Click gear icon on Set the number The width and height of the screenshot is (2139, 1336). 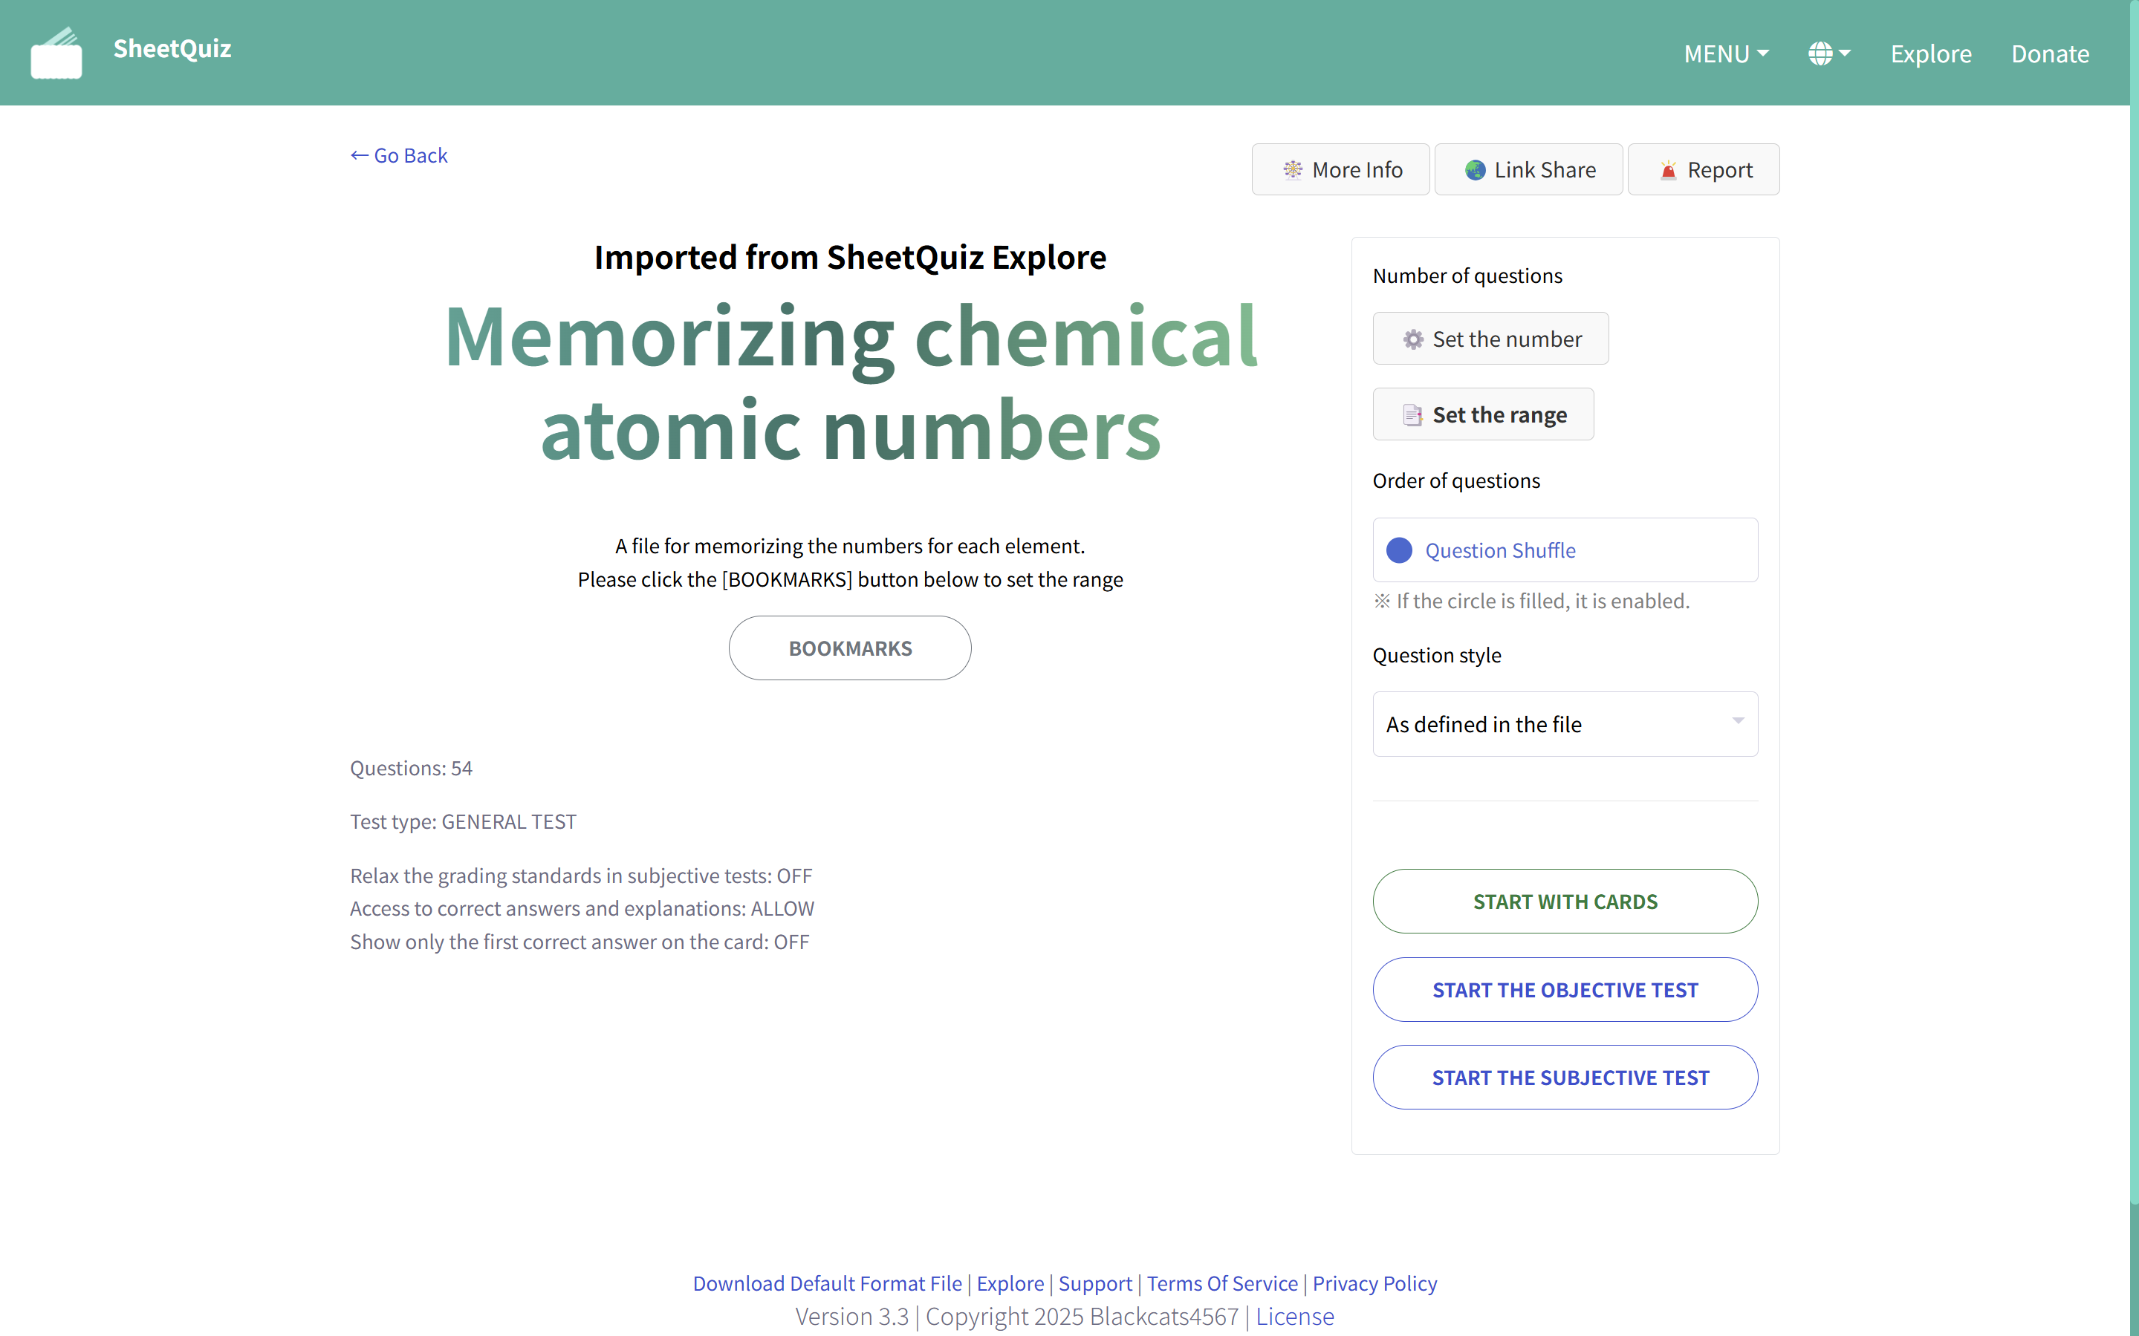tap(1412, 339)
